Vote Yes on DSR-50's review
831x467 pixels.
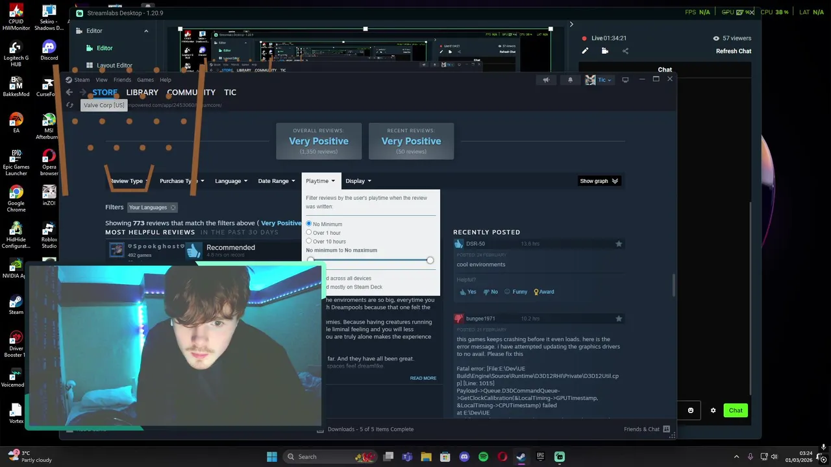(467, 292)
